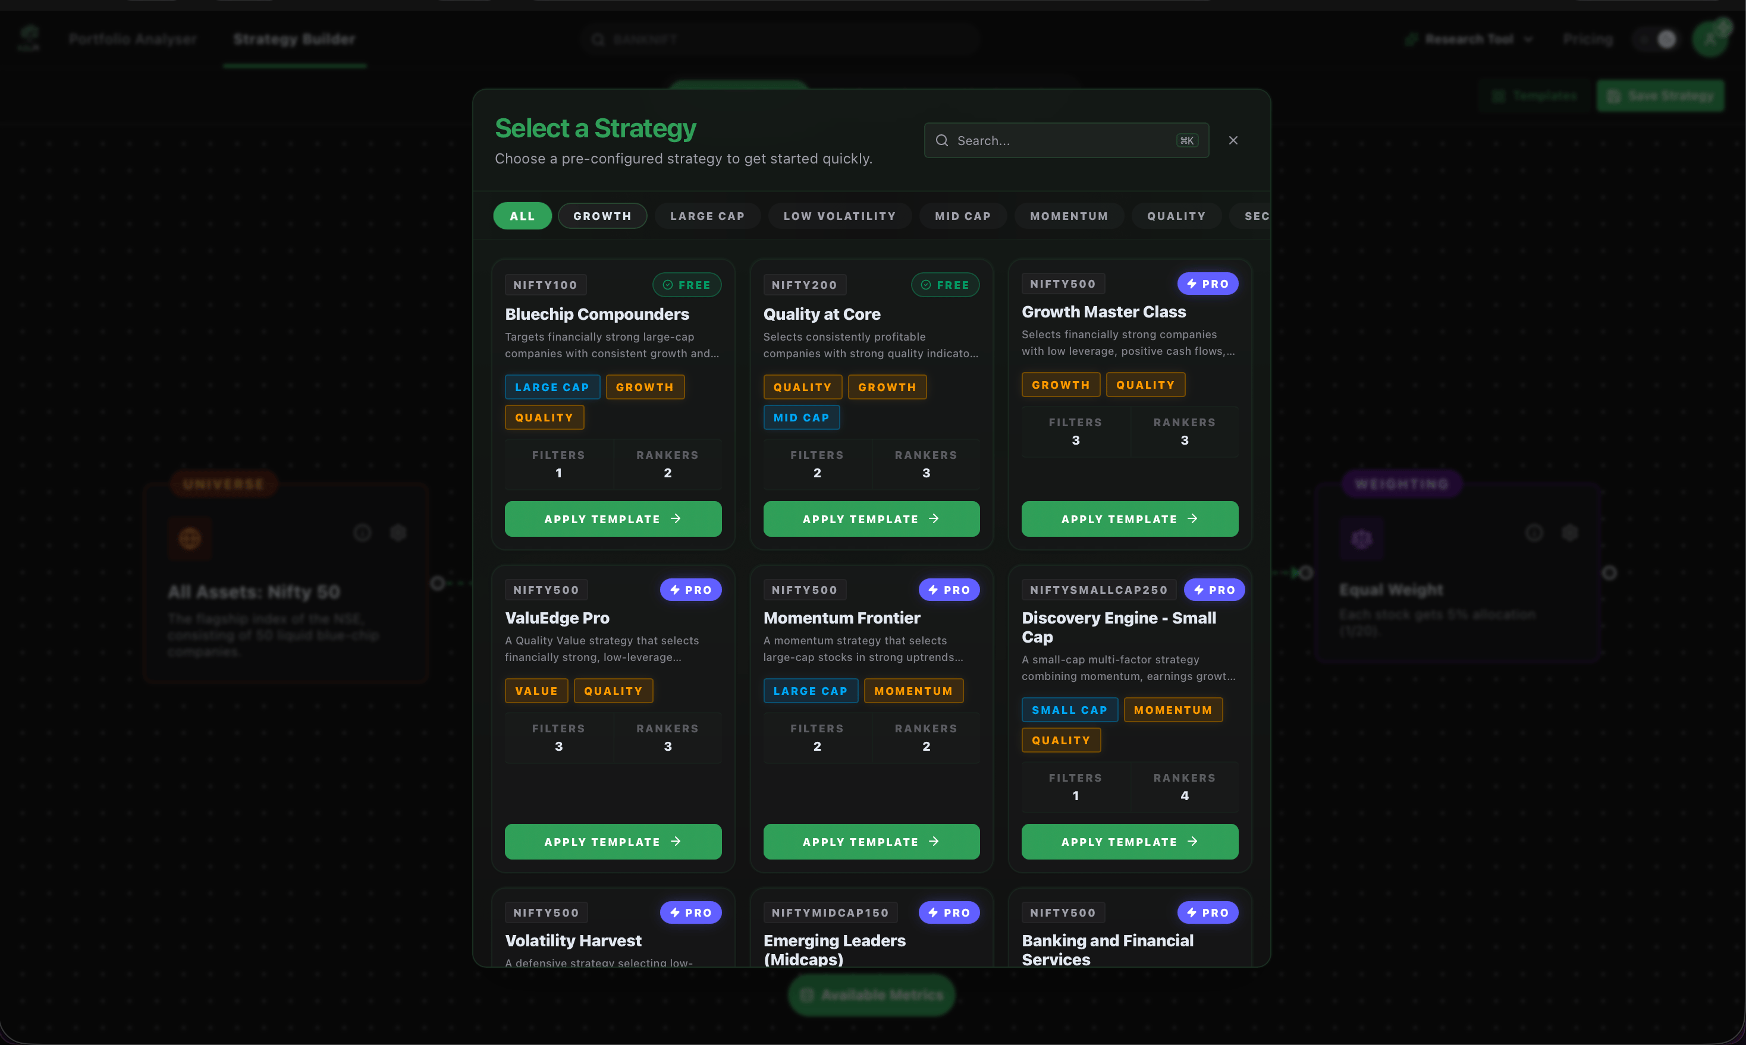Select the QUALITY filter chip

pyautogui.click(x=1176, y=216)
